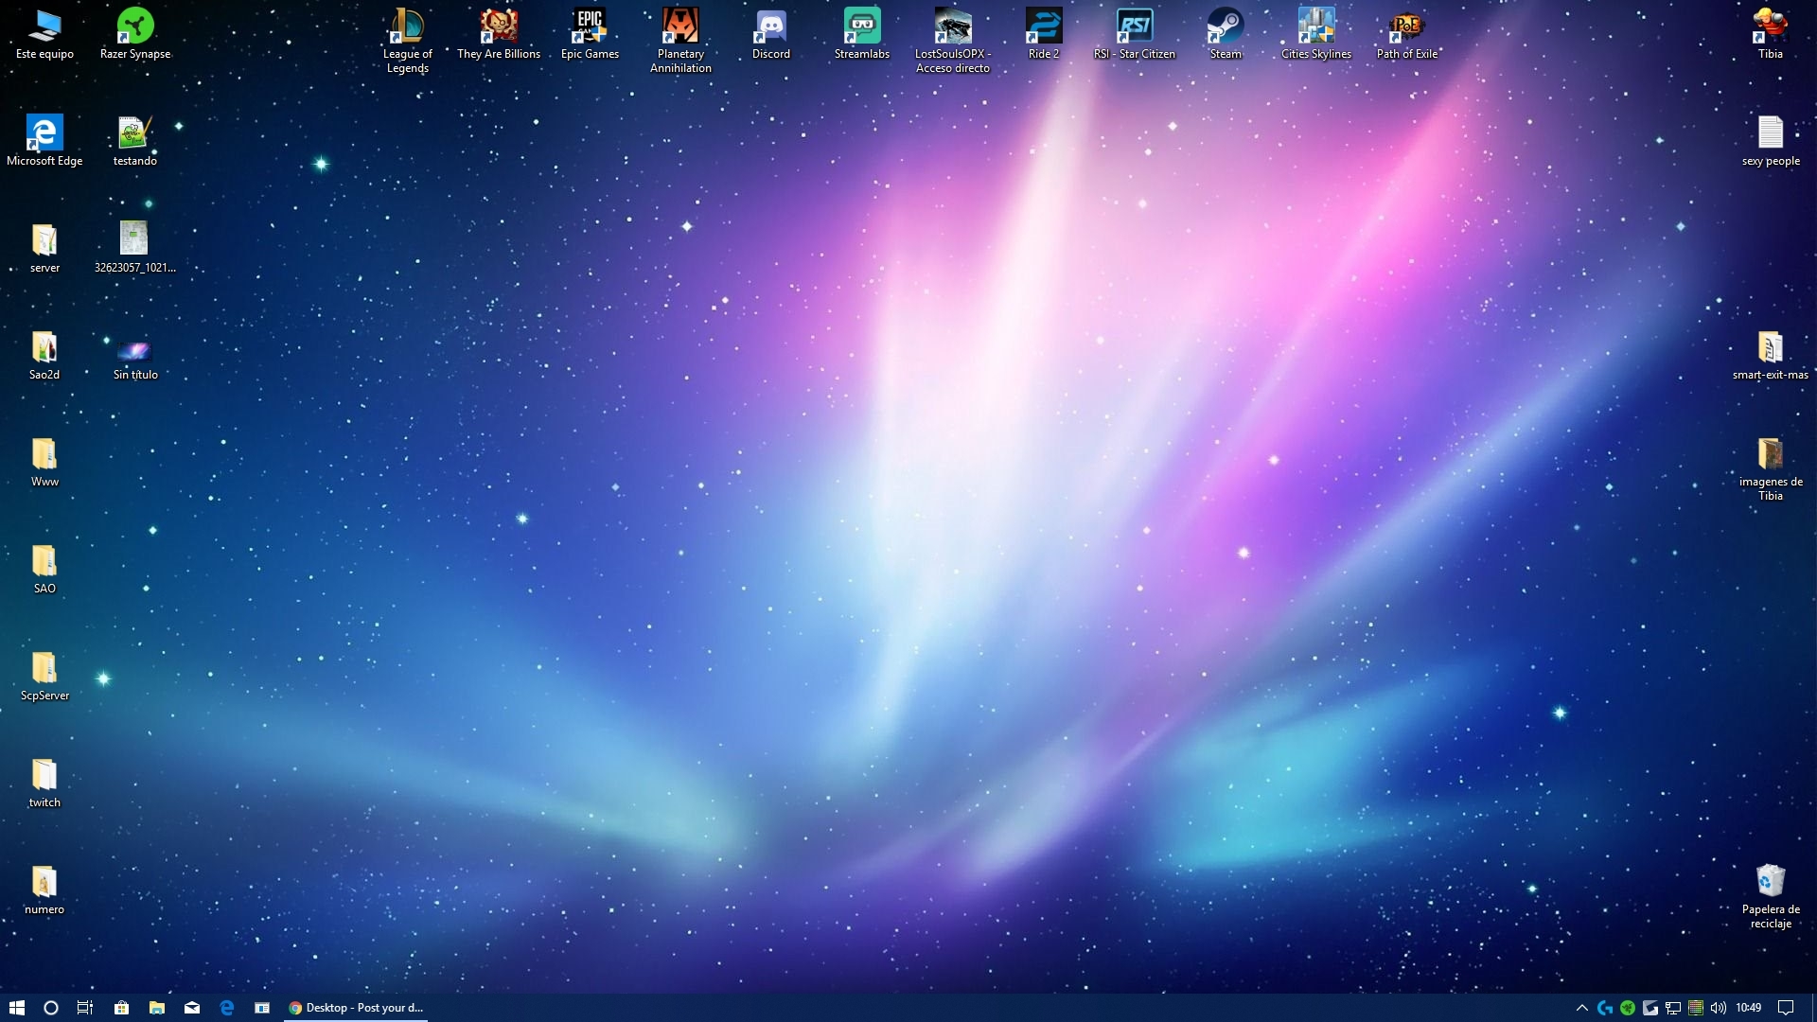Select sexy people text file
1817x1022 pixels.
(x=1771, y=141)
